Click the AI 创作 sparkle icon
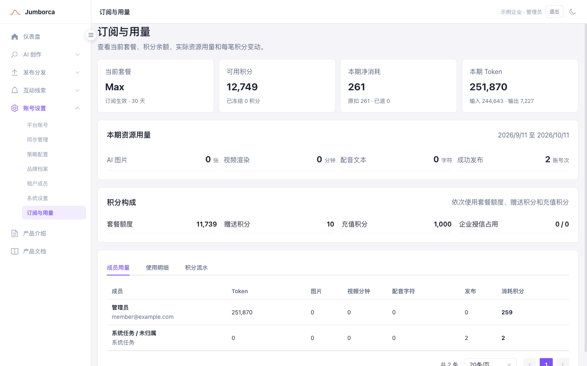The image size is (587, 366). 15,54
